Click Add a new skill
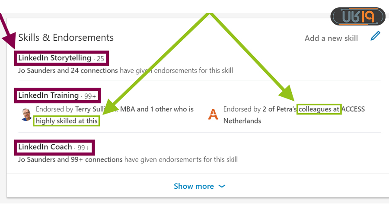Viewport: 389px width, 216px height. 331,38
